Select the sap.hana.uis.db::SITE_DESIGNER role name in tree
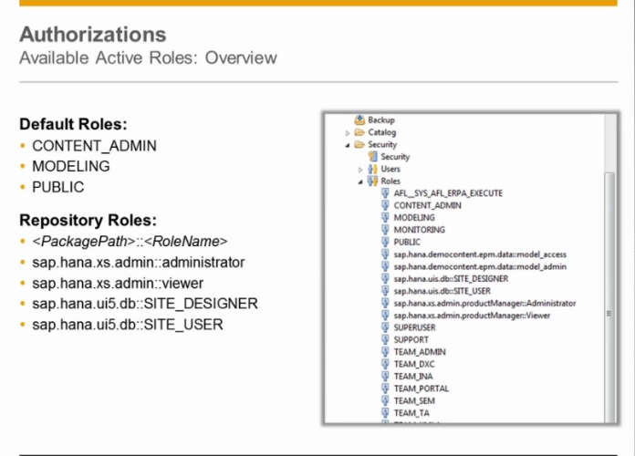Viewport: 635px width, 456px height. click(x=451, y=279)
